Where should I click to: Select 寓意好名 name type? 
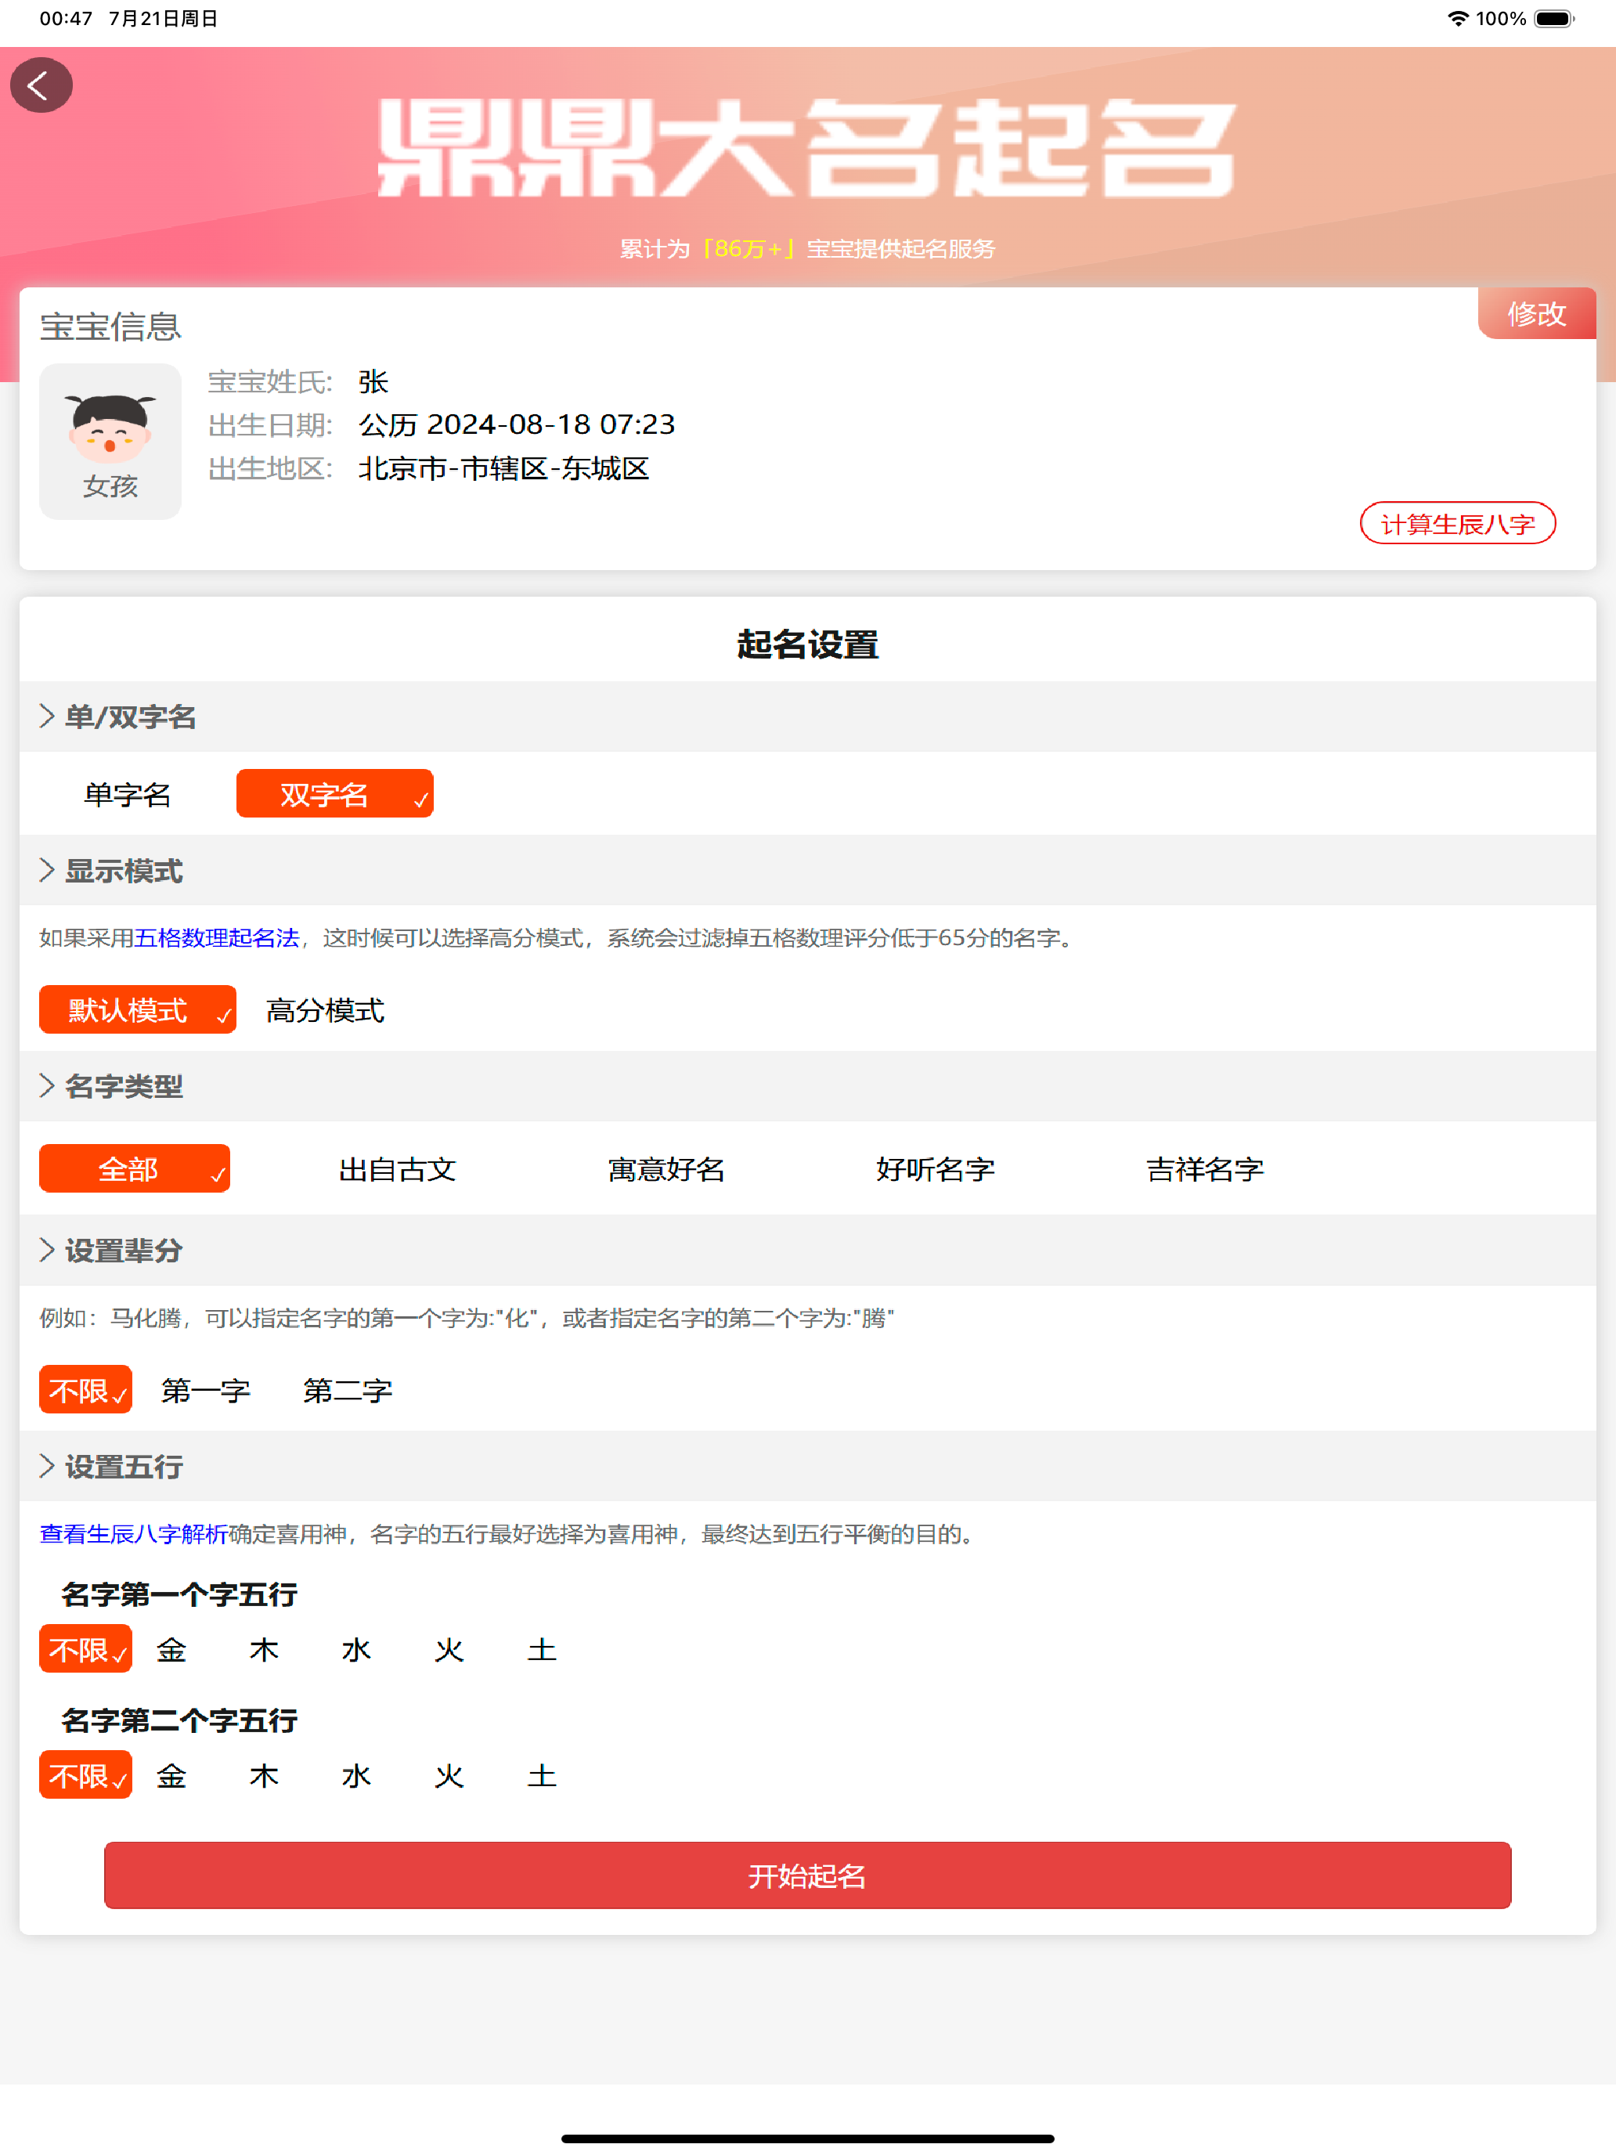[666, 1169]
